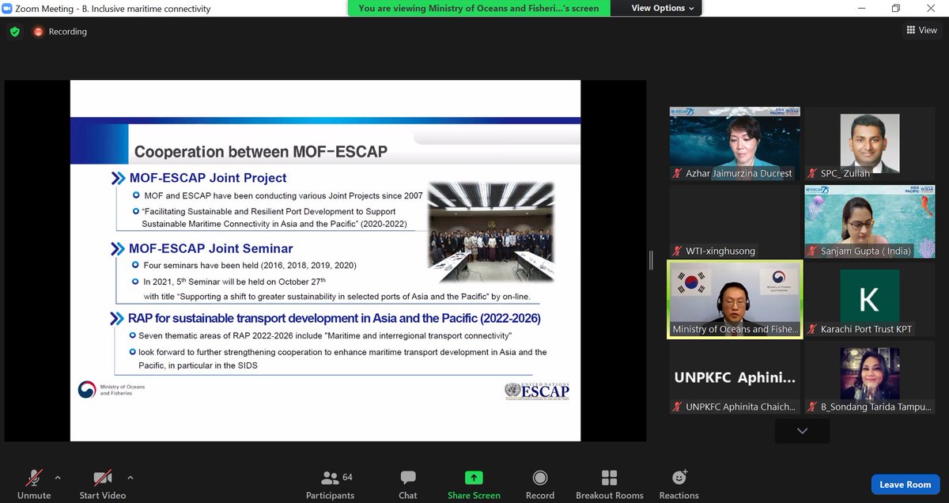Minimize the Zoom meeting window

[x=861, y=9]
